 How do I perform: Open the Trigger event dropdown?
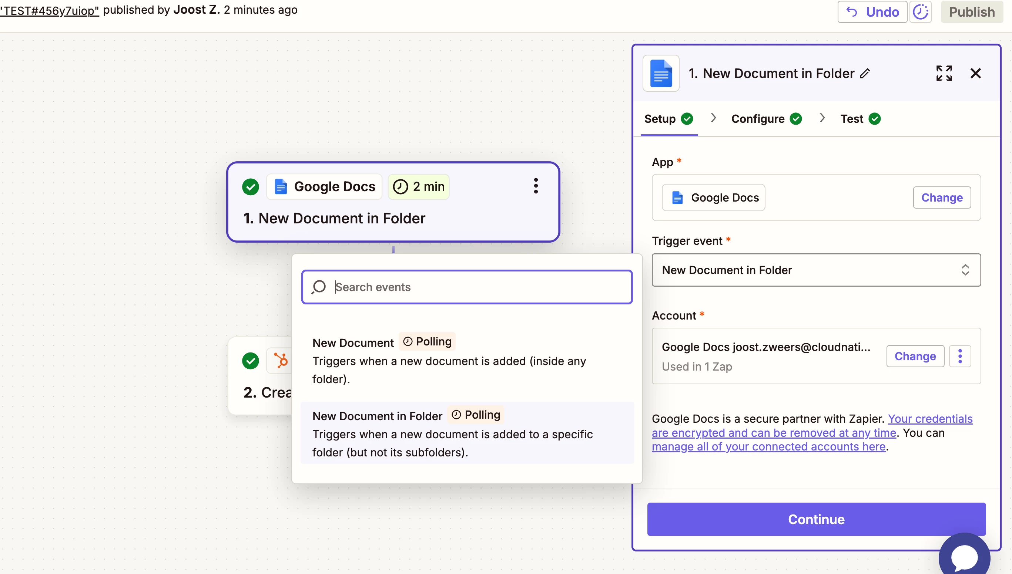816,270
